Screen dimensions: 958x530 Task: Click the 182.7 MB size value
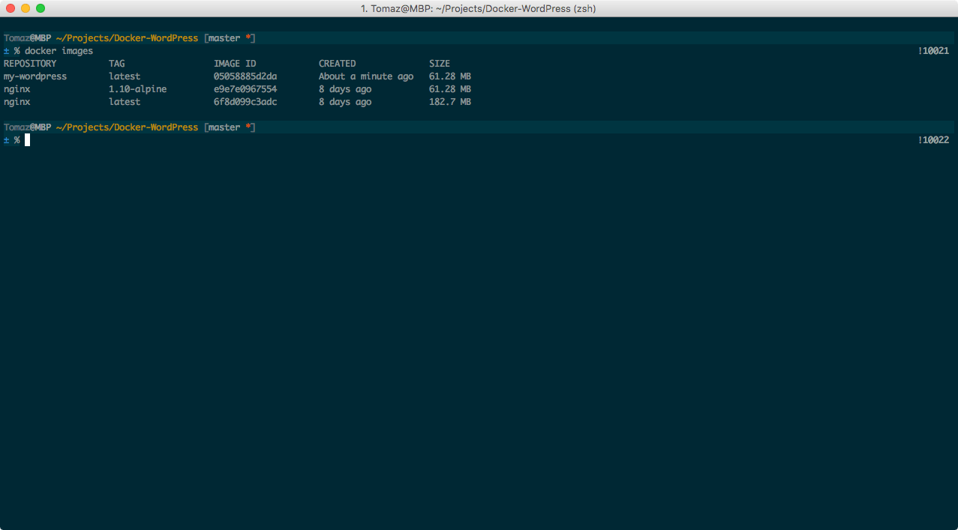[x=450, y=102]
